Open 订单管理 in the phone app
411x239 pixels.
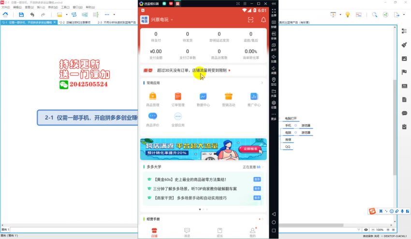[x=178, y=99]
